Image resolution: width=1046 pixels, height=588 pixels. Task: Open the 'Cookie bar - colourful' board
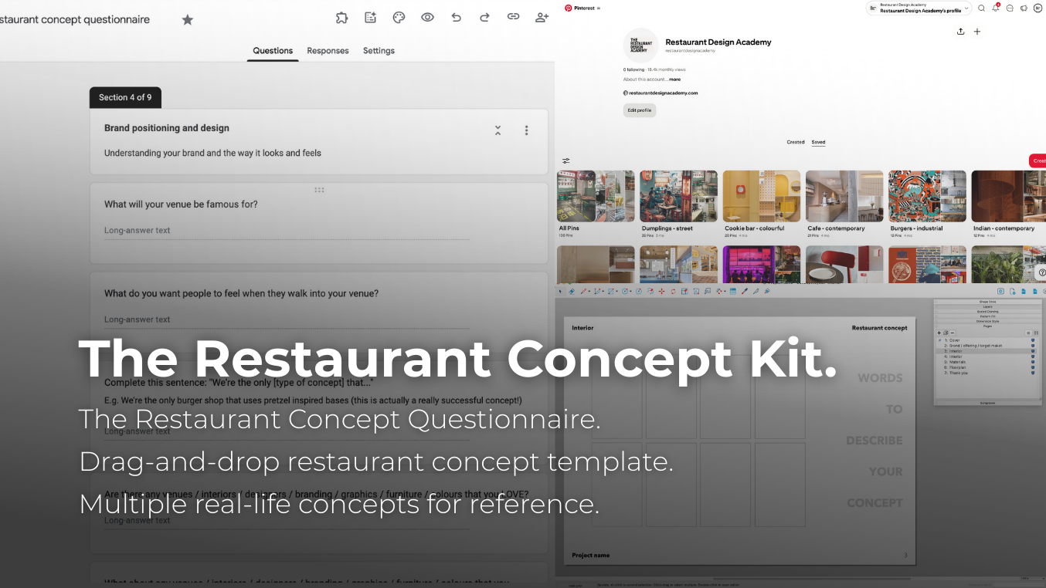(x=762, y=204)
